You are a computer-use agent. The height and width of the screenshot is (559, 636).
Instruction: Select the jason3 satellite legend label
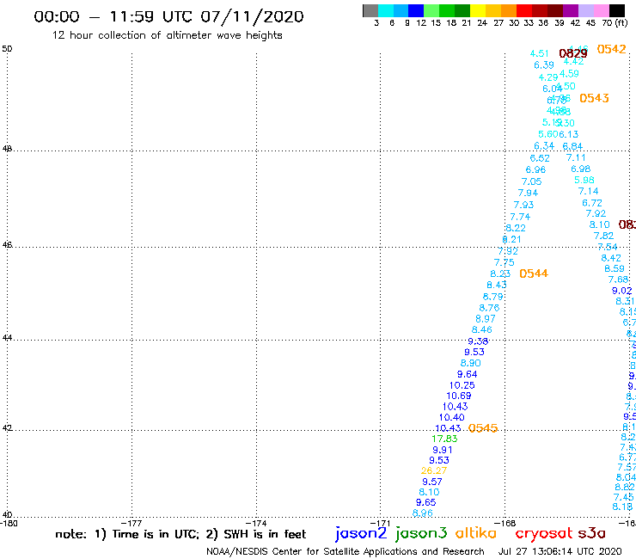[x=421, y=533]
